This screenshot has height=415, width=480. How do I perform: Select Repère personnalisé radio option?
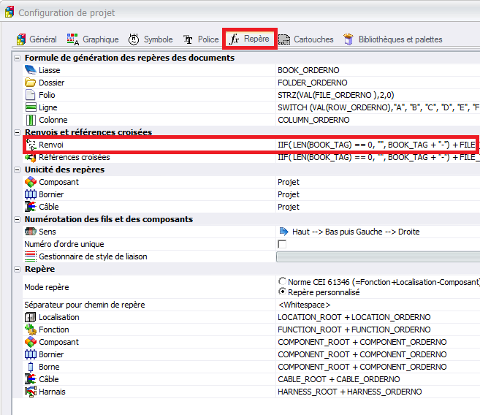point(282,292)
